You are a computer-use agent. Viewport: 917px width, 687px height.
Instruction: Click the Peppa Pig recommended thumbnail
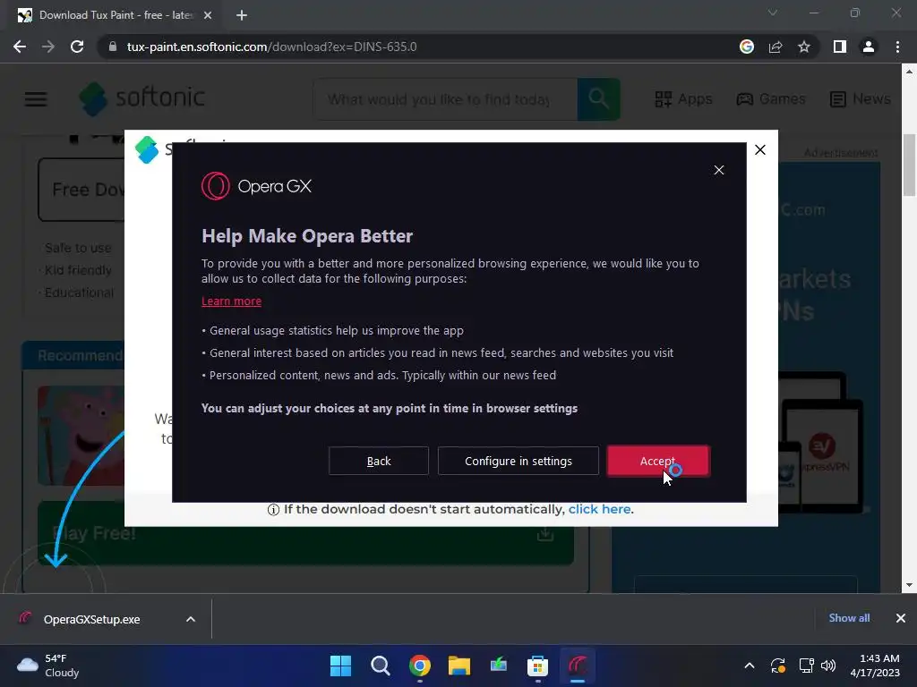click(81, 436)
